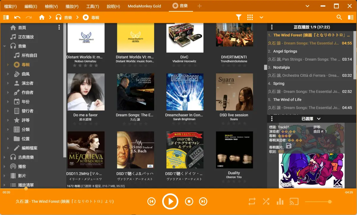Open the 播放清單 sidebar item

(x=26, y=185)
